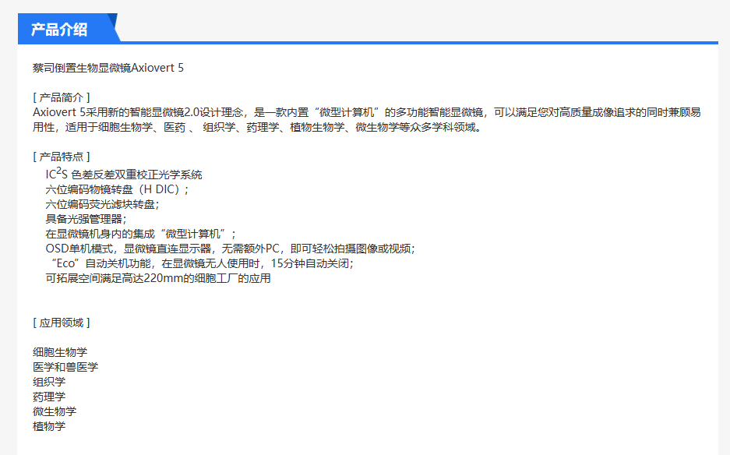Viewport: 730px width, 455px height.
Task: Click the line IC²S 色差反差双重校正光学系统
Action: tap(124, 175)
